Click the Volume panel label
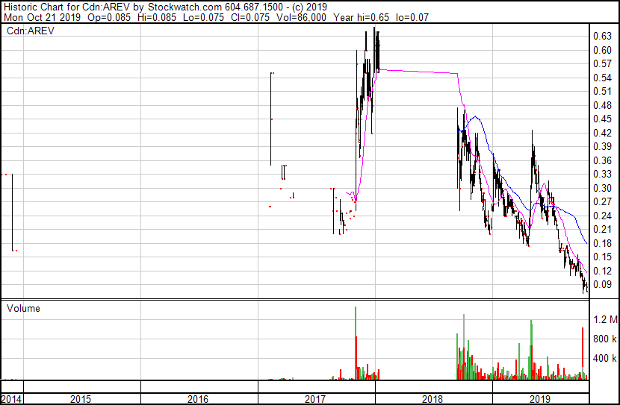Viewport: 620px width, 405px height. (x=23, y=308)
